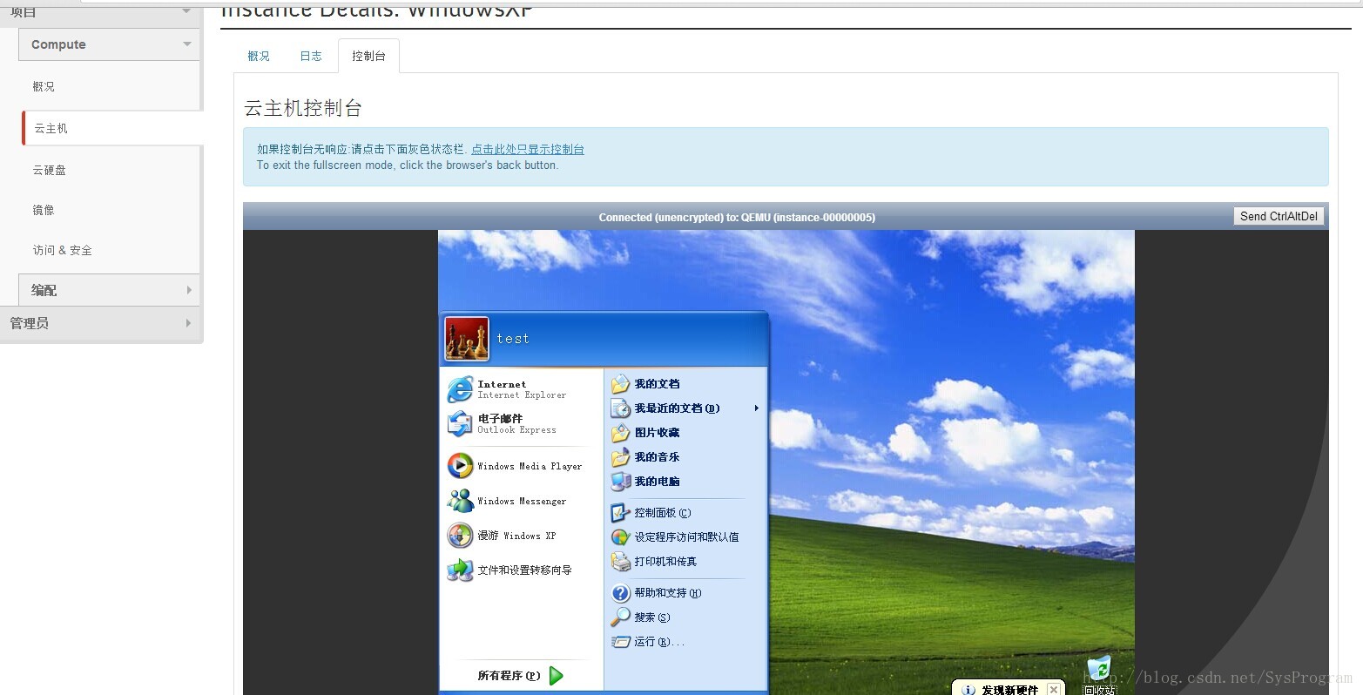The width and height of the screenshot is (1363, 695).
Task: Open My Computer icon
Action: 620,482
